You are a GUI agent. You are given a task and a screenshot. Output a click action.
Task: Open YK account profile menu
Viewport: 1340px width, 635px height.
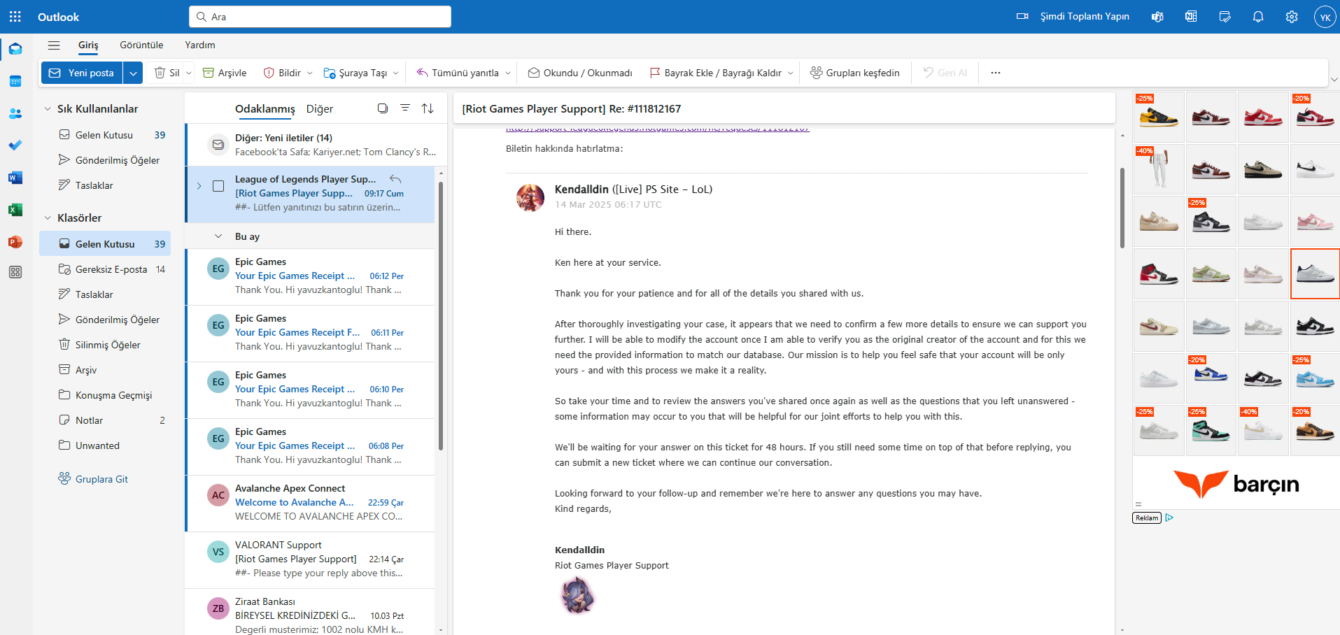coord(1325,17)
